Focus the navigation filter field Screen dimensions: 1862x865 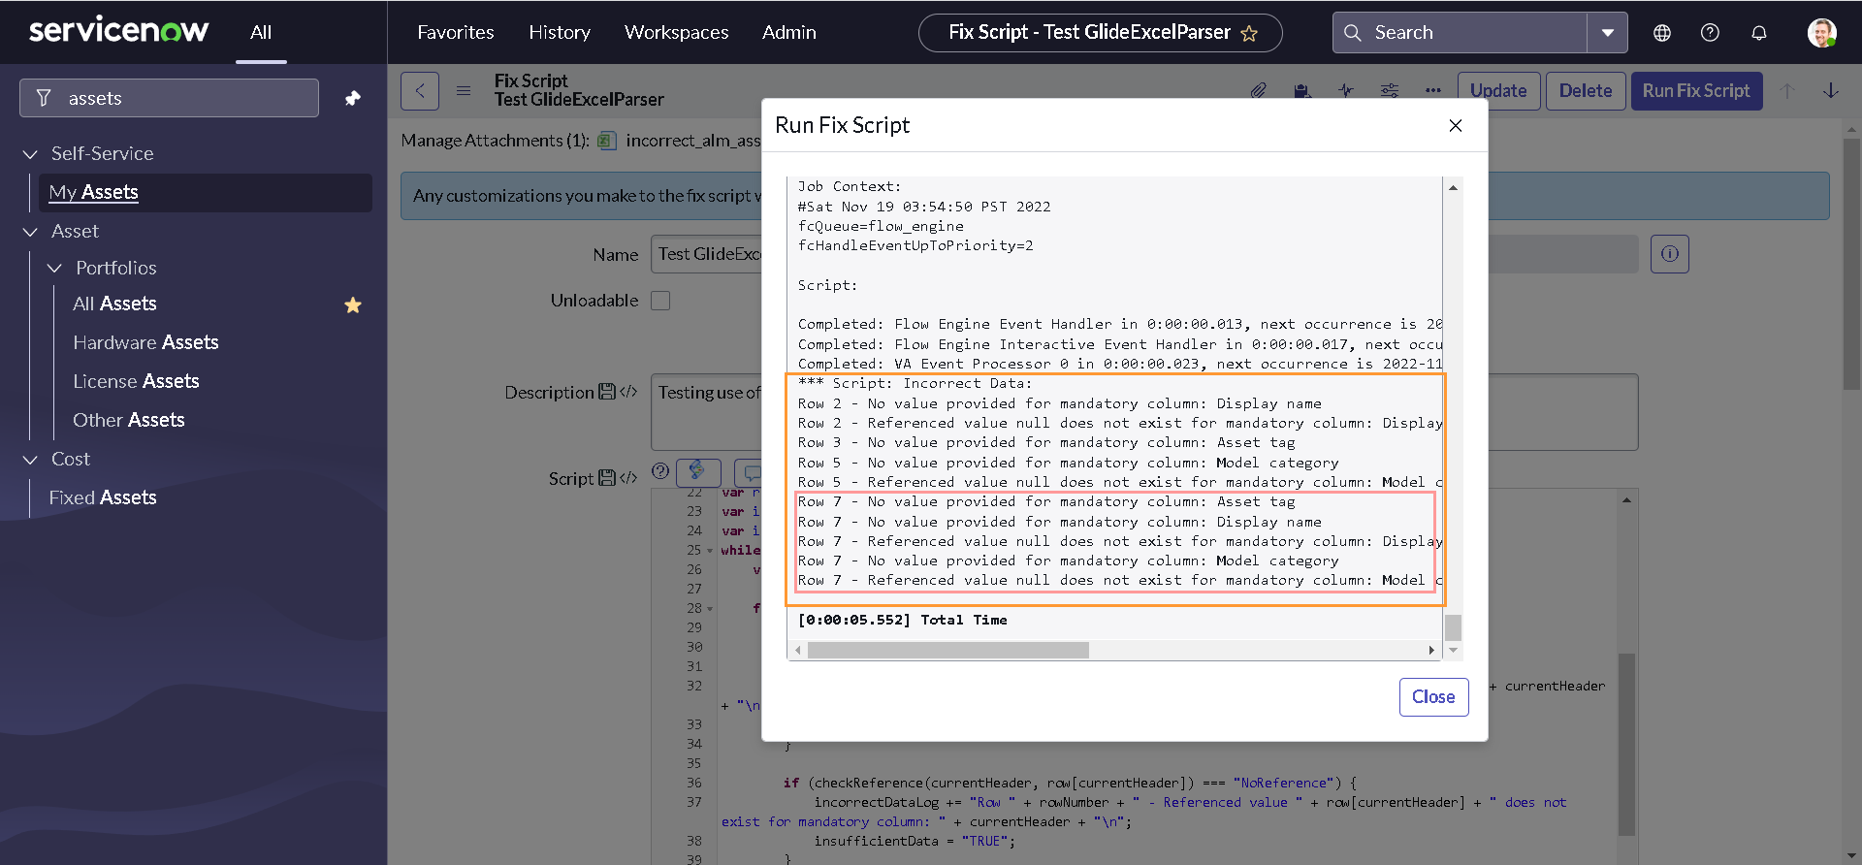click(170, 98)
